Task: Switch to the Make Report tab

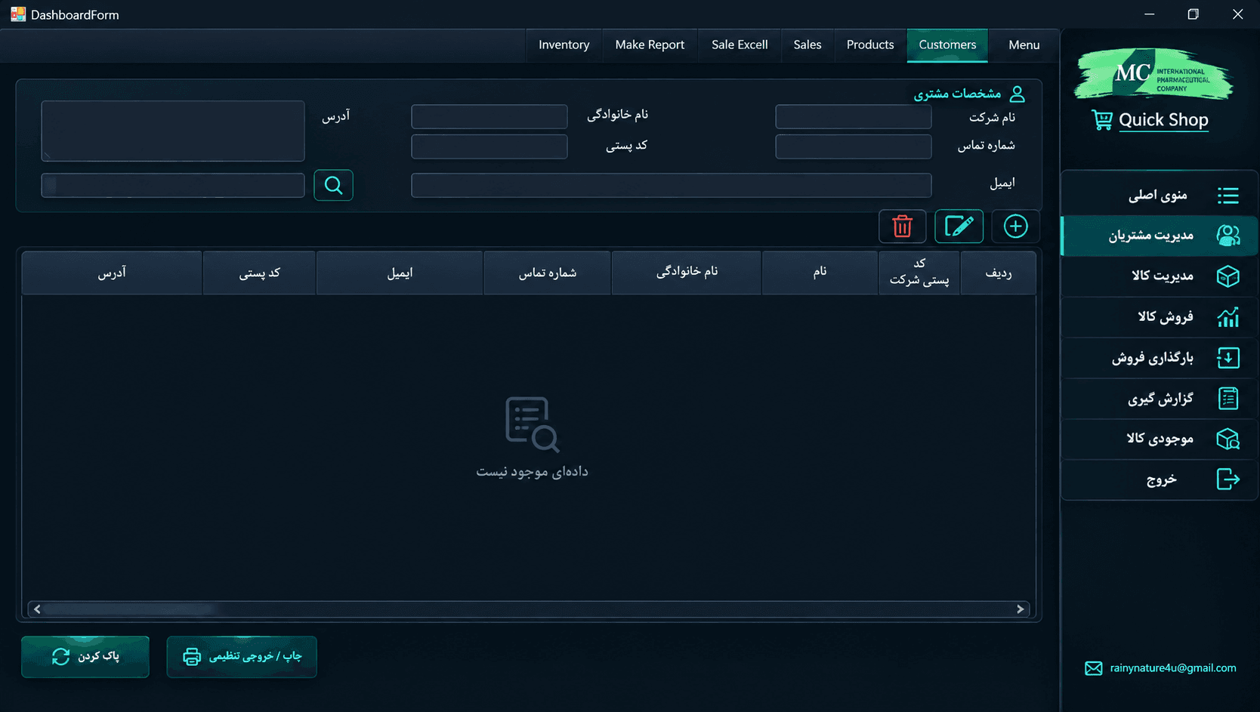Action: 650,45
